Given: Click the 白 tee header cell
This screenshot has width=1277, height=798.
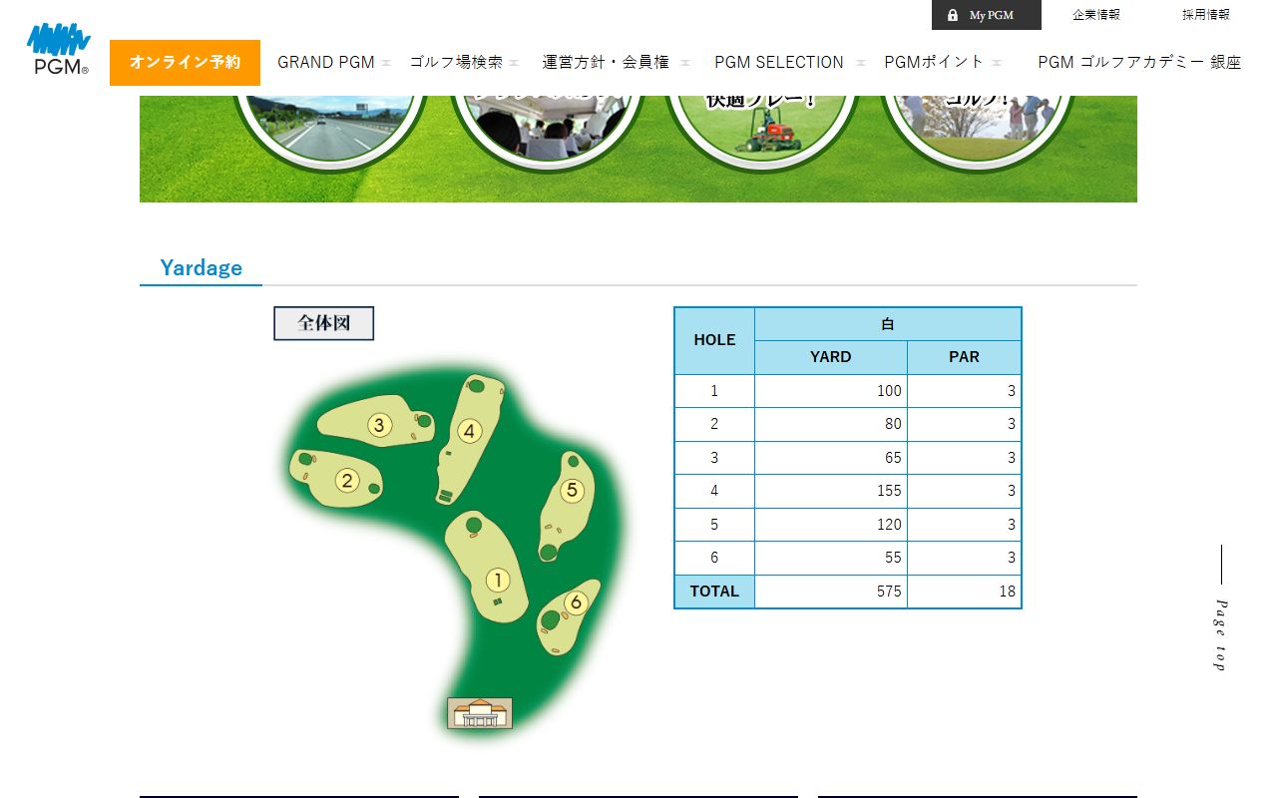Looking at the screenshot, I should click(x=888, y=324).
